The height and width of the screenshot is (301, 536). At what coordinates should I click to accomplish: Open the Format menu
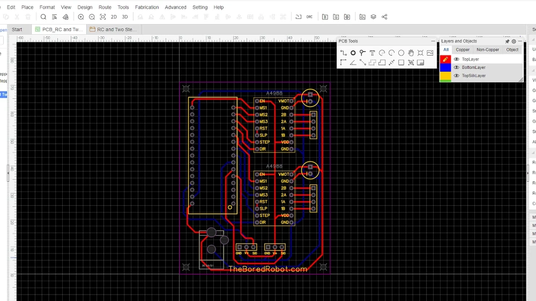(x=47, y=7)
